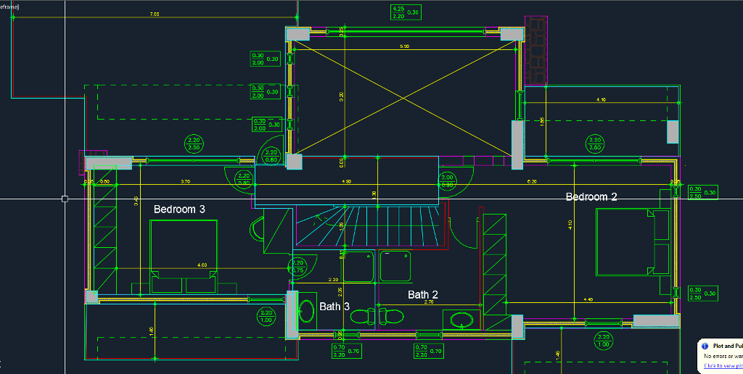Pick the Bath 2 room label
743x374 pixels.
423,294
